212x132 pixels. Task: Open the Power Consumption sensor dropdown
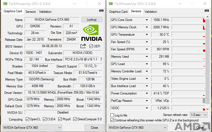tap(147, 93)
